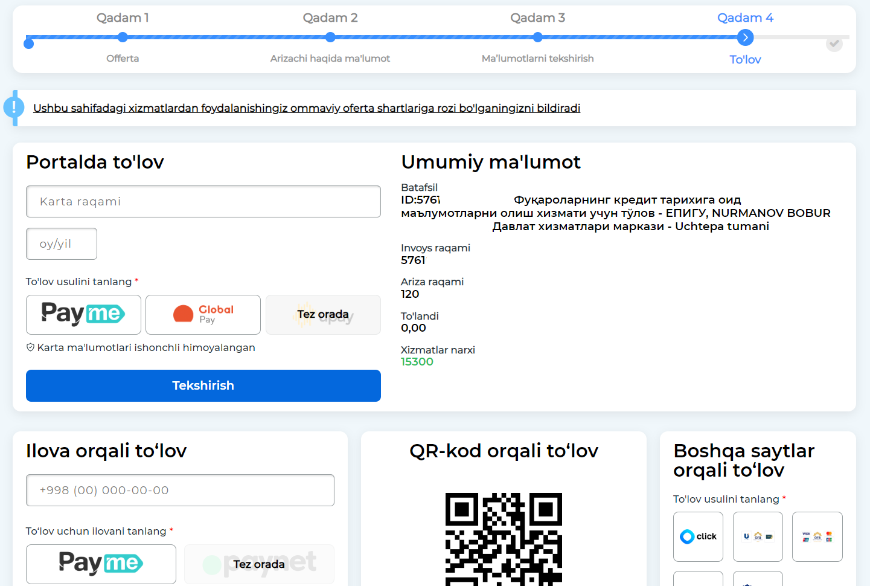The image size is (870, 586).
Task: Click the To'landi value 0,00
Action: (x=414, y=328)
